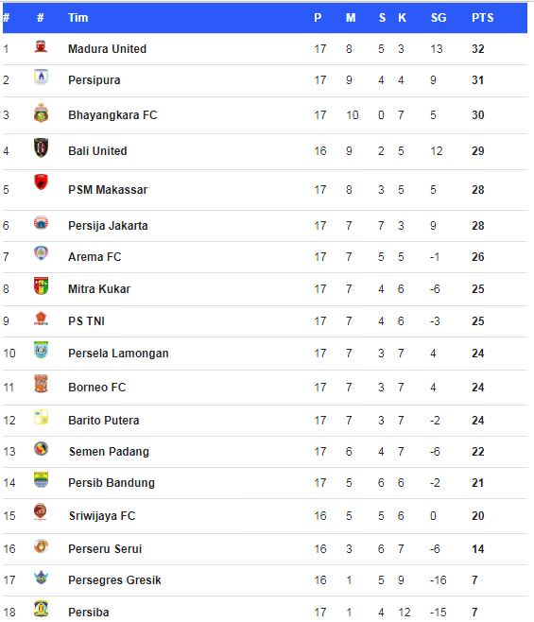Click the M wins column header
The height and width of the screenshot is (622, 534).
tap(351, 18)
